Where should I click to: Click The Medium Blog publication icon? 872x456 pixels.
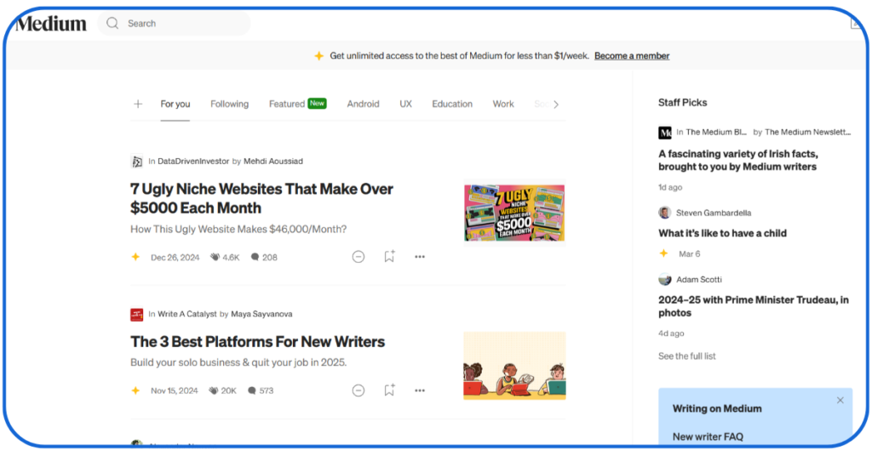point(665,133)
